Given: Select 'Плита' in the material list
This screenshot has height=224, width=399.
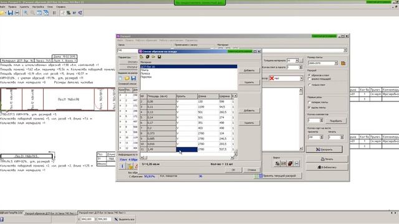Looking at the screenshot, I should (x=144, y=70).
